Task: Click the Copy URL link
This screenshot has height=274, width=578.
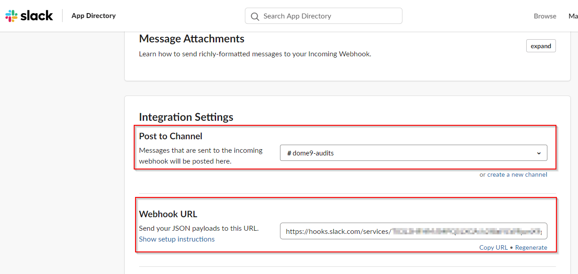Action: (x=493, y=247)
